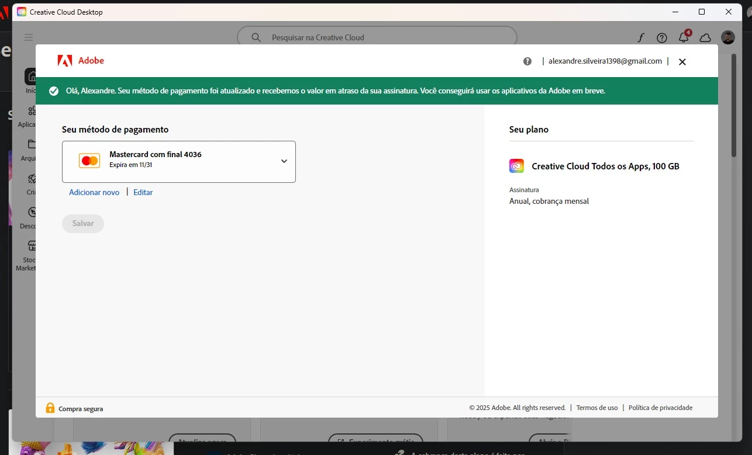Click the help icon in Creative Cloud header

662,38
